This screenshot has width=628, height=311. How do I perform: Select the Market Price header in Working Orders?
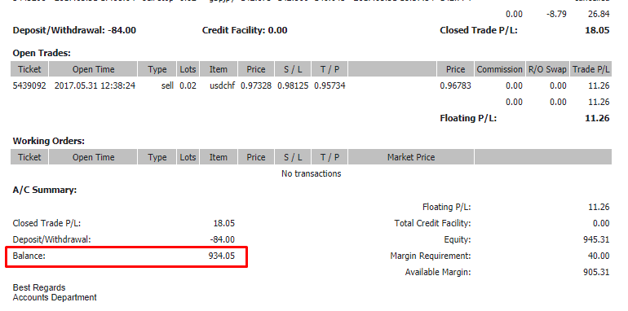(x=411, y=157)
